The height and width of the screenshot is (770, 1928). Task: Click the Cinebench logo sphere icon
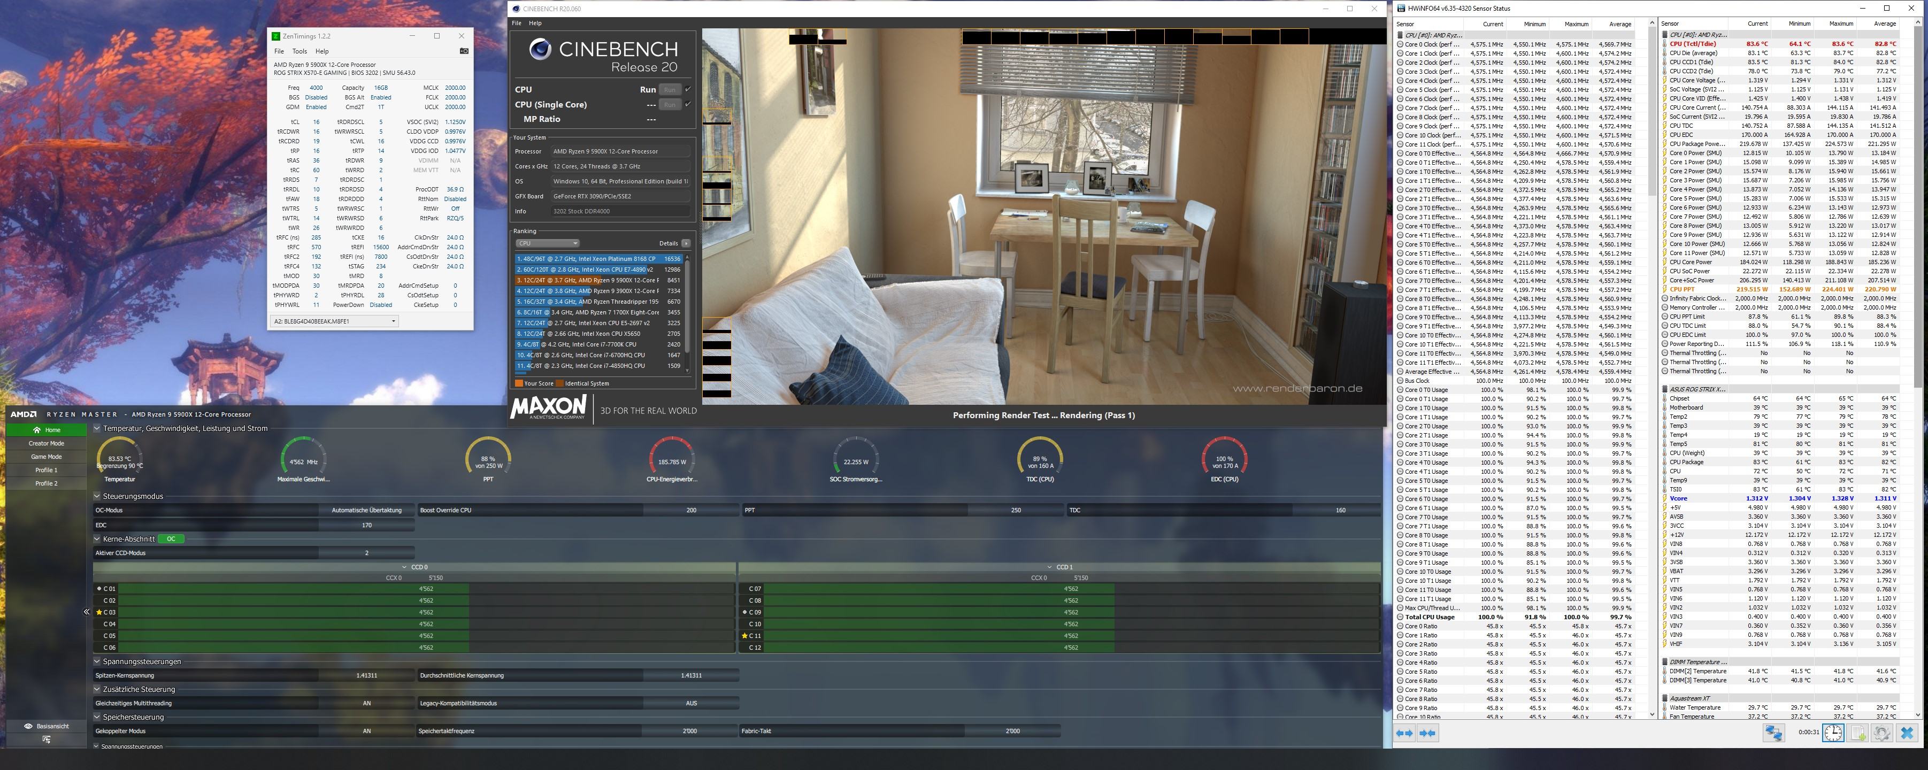tap(540, 50)
